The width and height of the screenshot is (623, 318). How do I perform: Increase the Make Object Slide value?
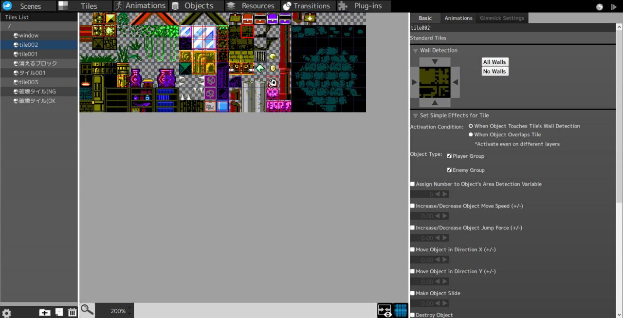pyautogui.click(x=445, y=303)
